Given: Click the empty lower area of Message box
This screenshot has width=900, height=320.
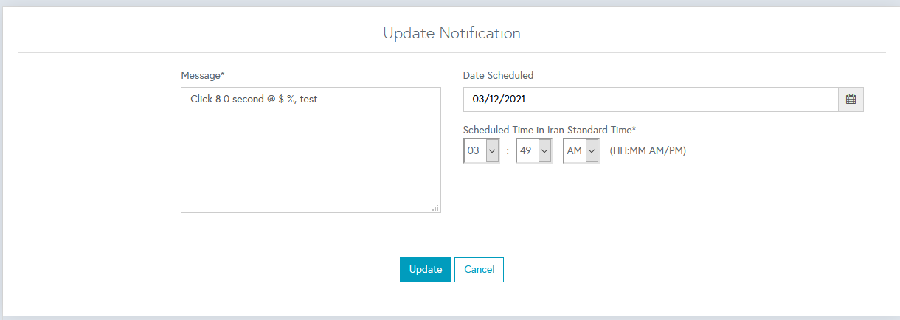Looking at the screenshot, I should (310, 170).
